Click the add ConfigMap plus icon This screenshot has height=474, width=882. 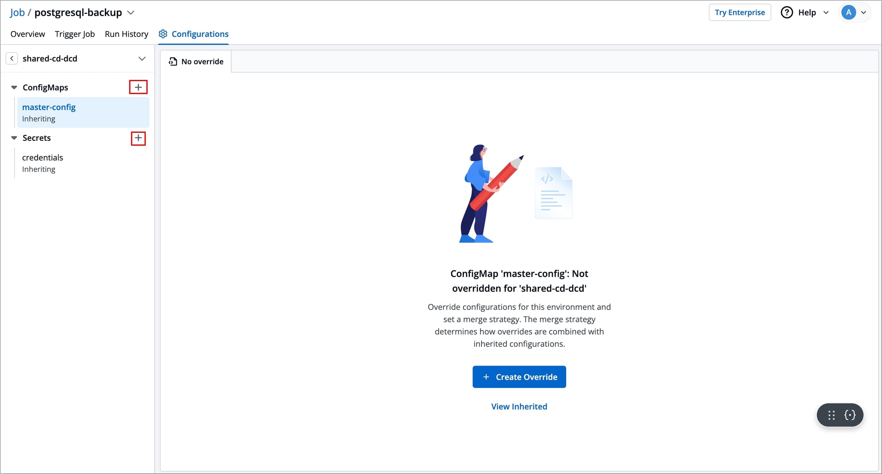click(138, 87)
